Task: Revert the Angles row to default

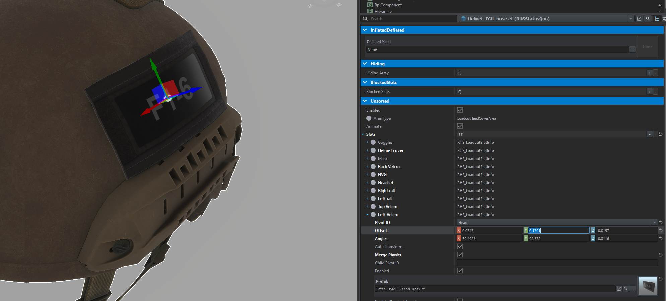Action: click(x=661, y=239)
